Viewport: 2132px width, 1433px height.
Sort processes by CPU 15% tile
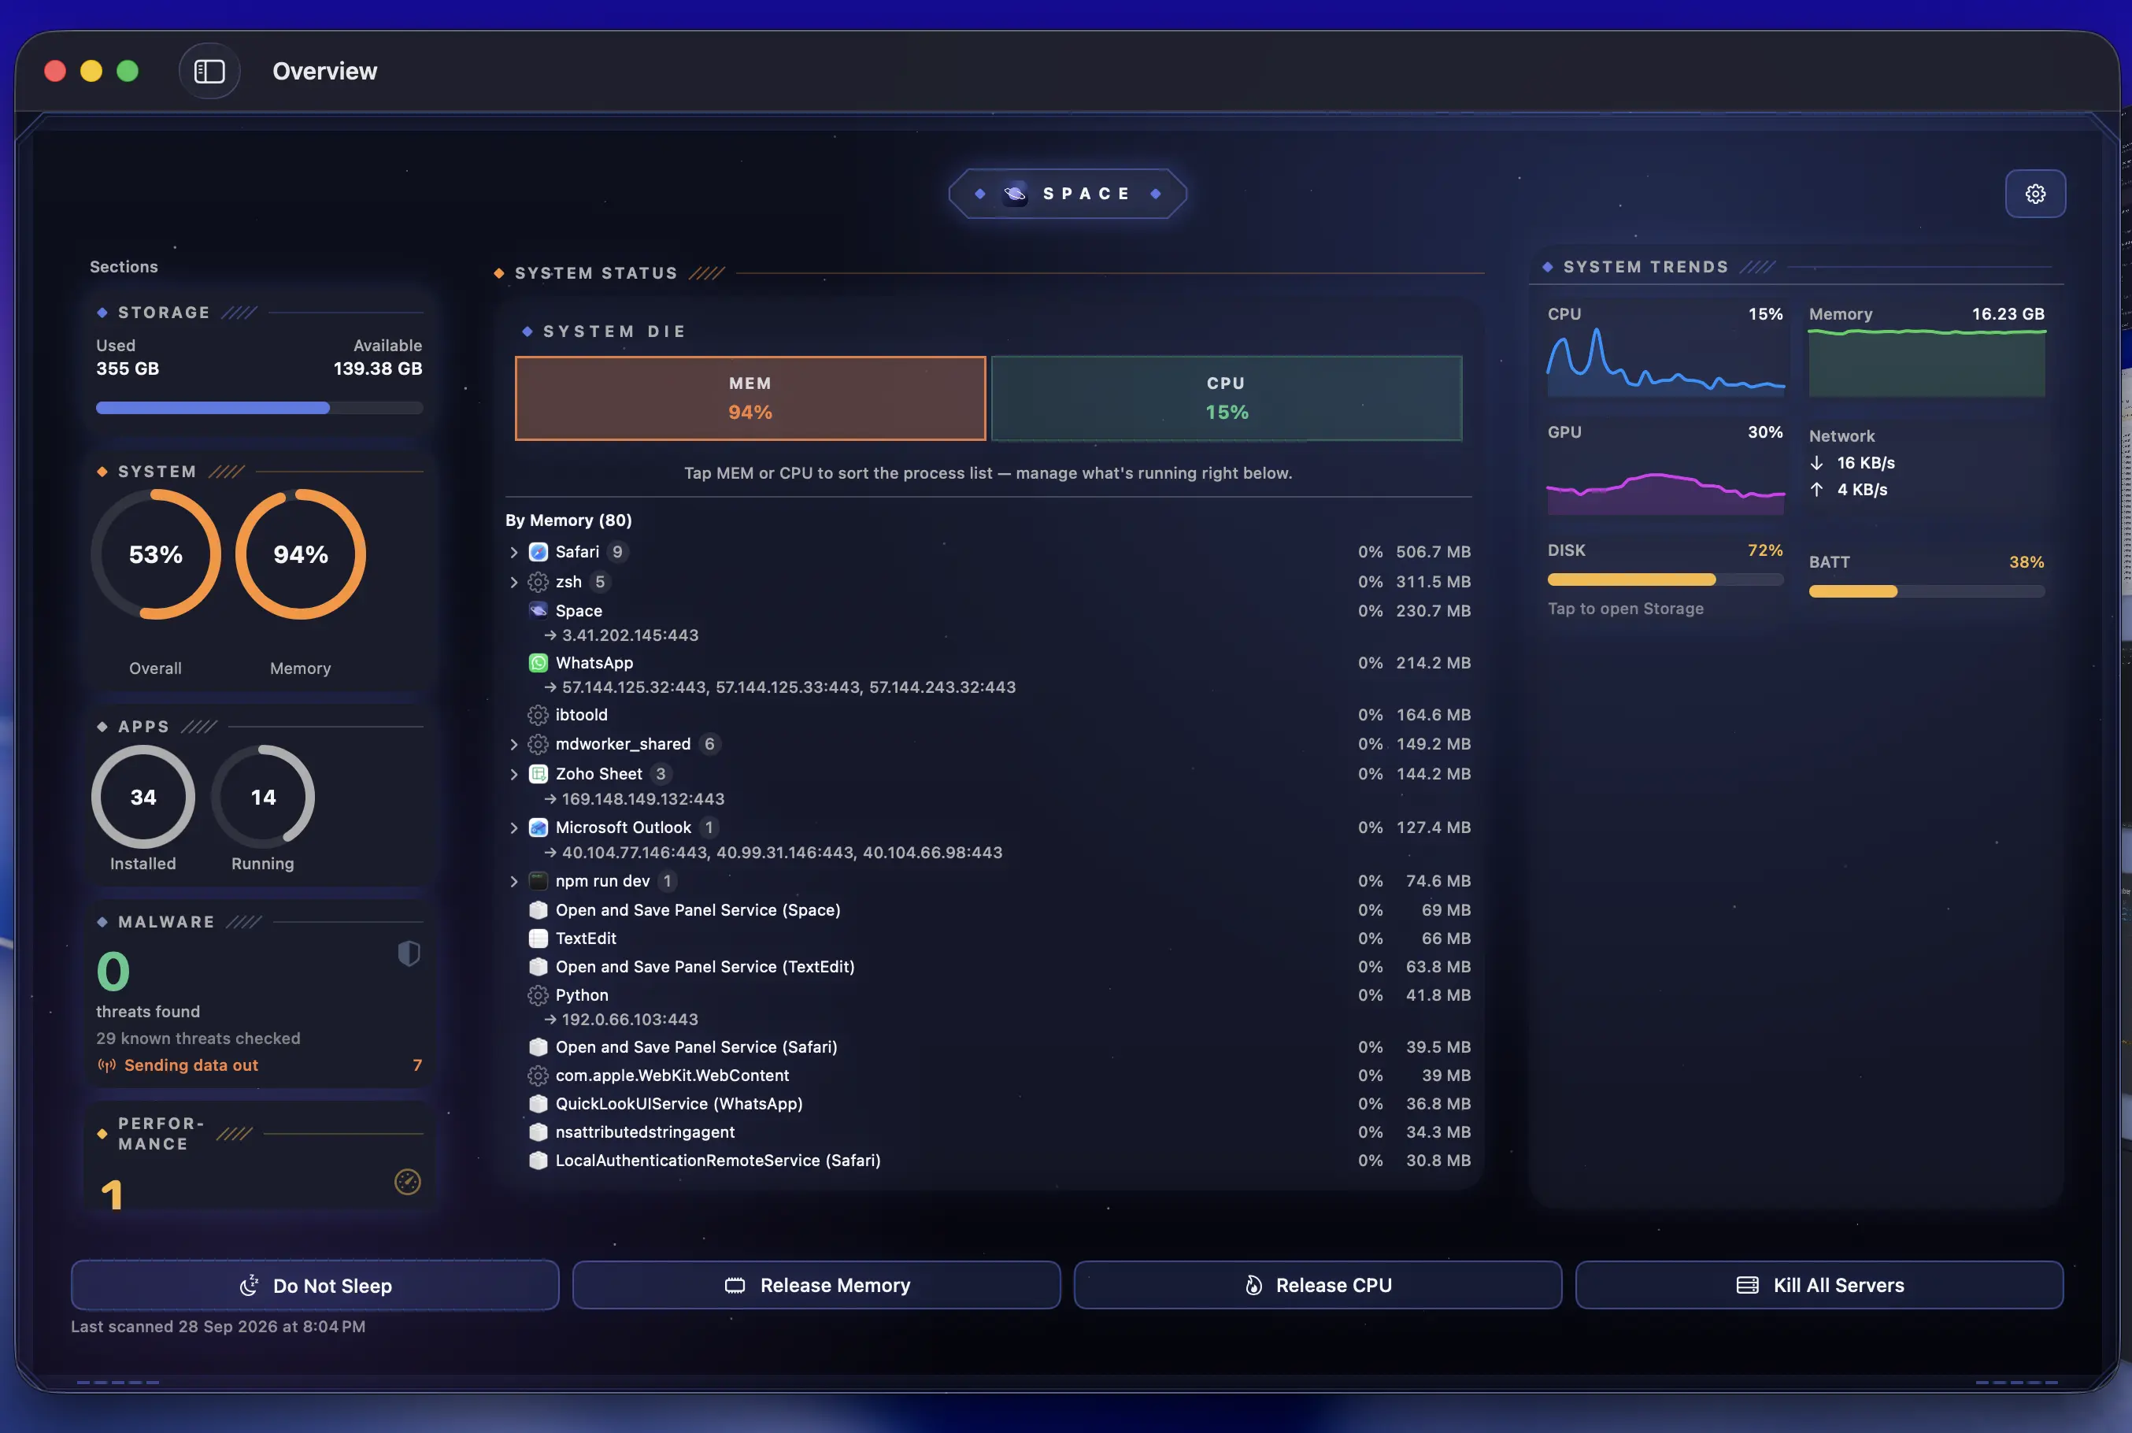click(1227, 398)
